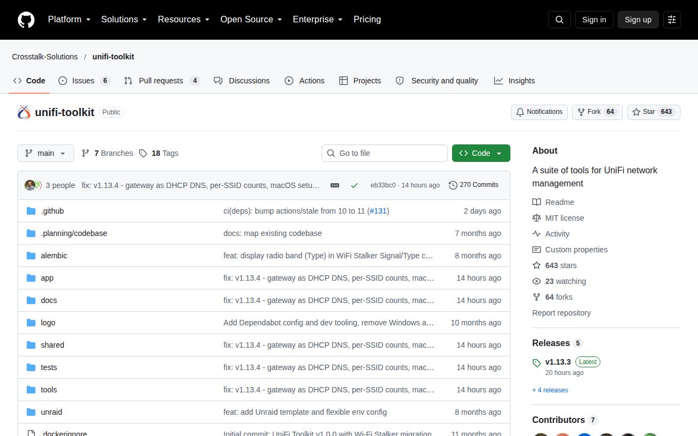The height and width of the screenshot is (436, 698).
Task: Click the alembic folder icon
Action: coord(31,256)
